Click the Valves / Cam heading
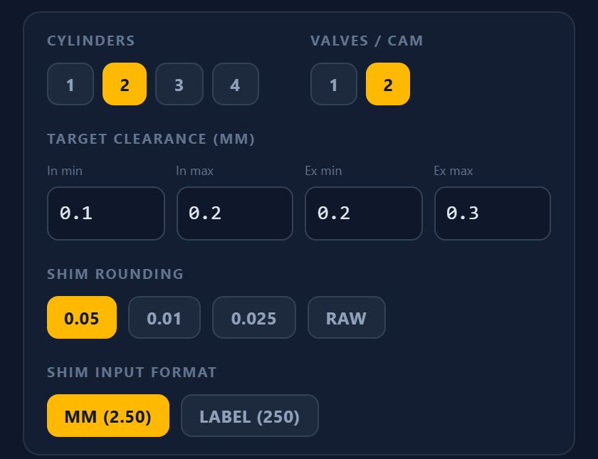 [367, 41]
